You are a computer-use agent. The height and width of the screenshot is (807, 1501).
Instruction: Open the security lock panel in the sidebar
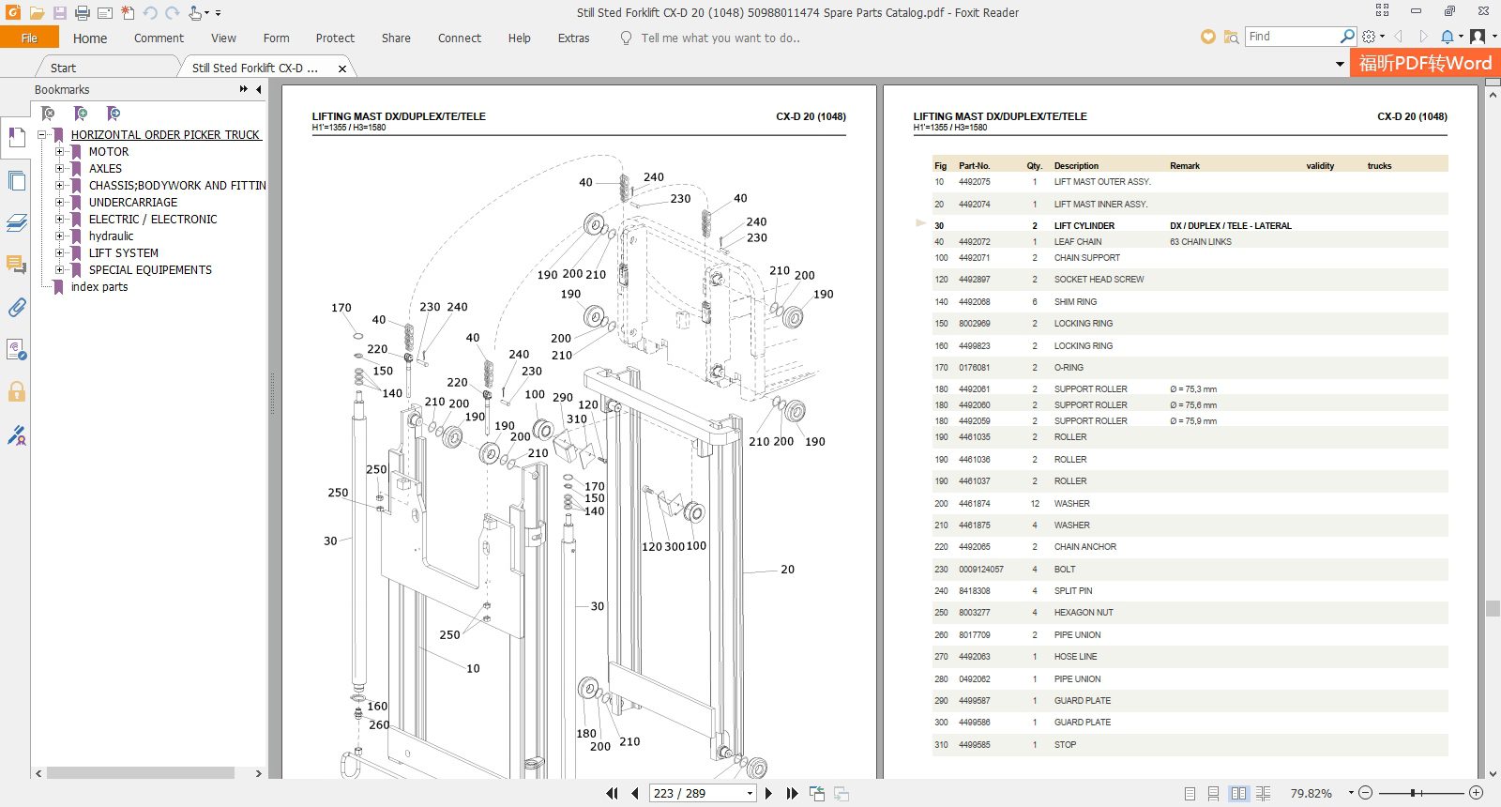16,392
